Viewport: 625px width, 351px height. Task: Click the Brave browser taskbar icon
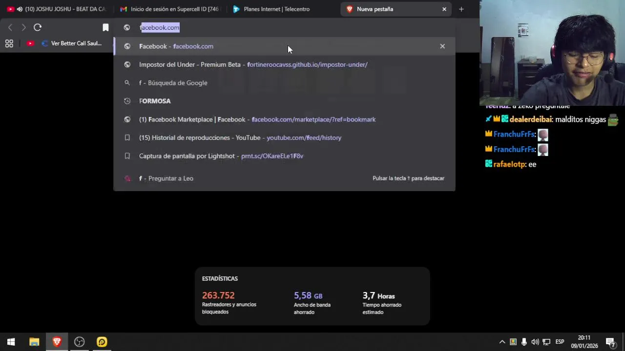pyautogui.click(x=57, y=342)
